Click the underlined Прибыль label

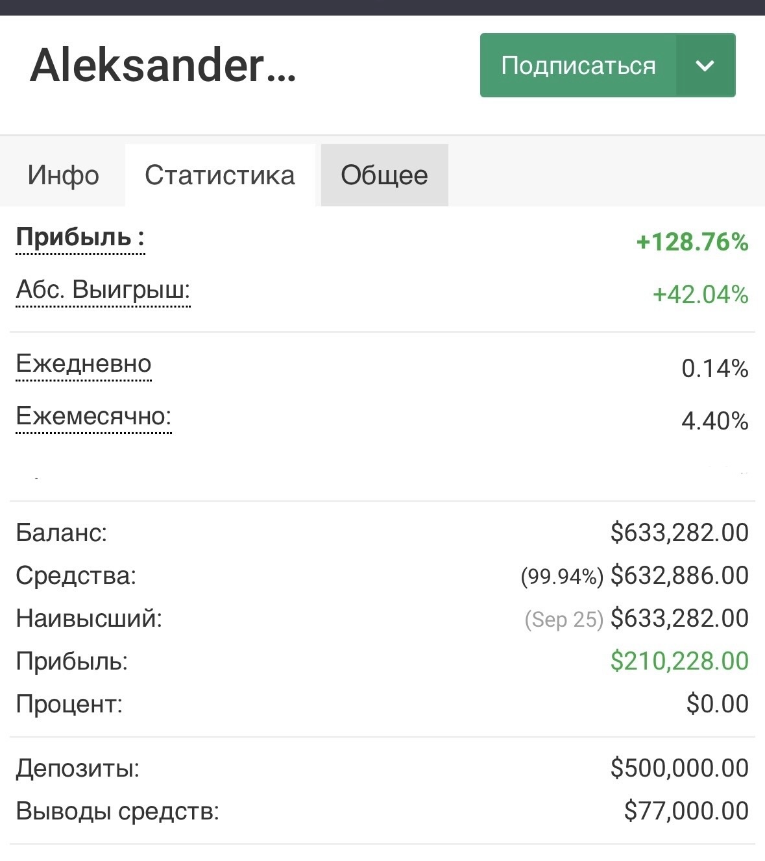pyautogui.click(x=80, y=237)
